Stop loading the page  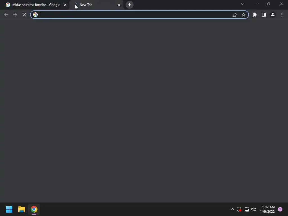pyautogui.click(x=24, y=15)
